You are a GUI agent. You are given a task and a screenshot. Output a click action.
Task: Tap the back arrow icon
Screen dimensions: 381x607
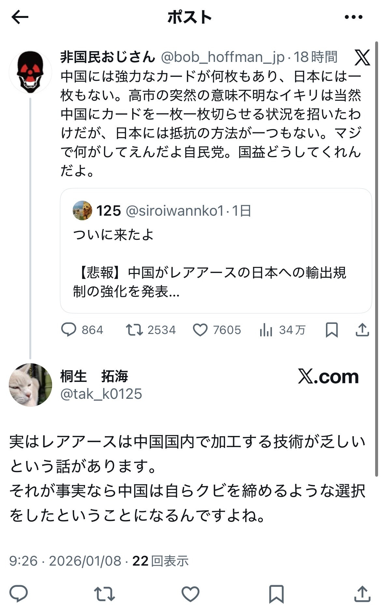point(20,17)
